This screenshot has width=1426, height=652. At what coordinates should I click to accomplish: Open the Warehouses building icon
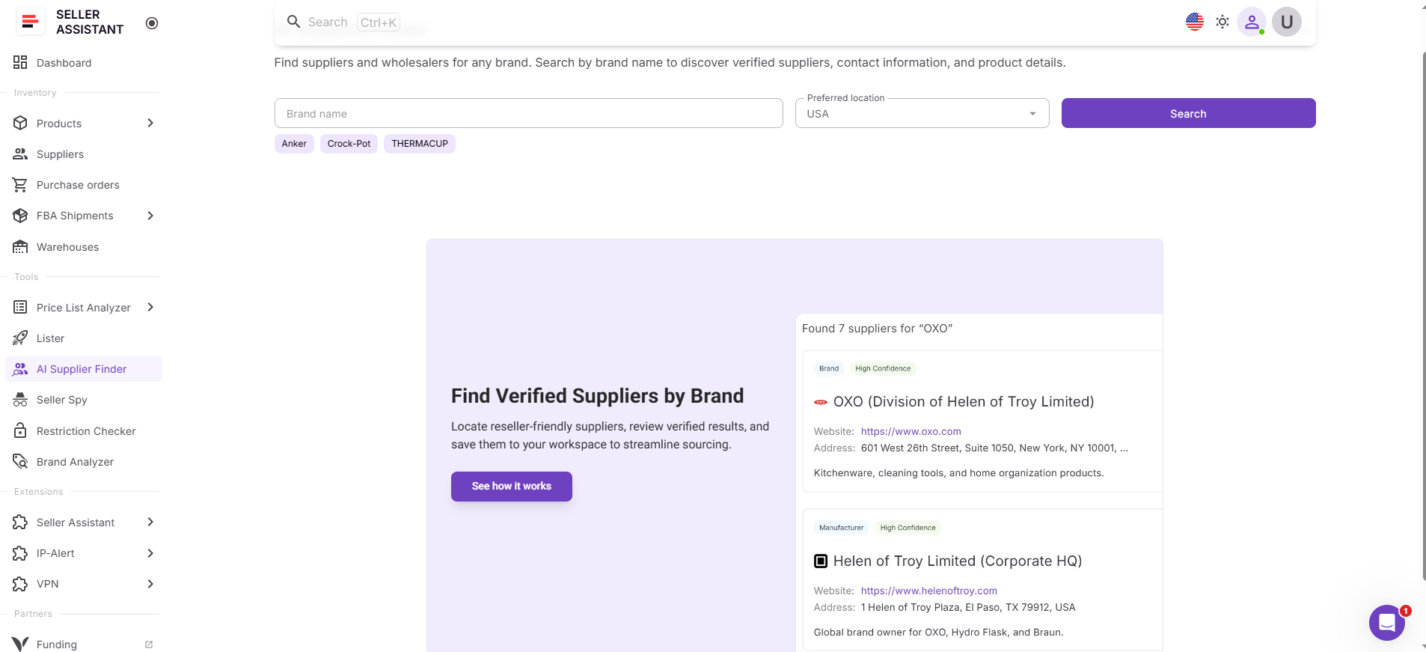pos(20,246)
